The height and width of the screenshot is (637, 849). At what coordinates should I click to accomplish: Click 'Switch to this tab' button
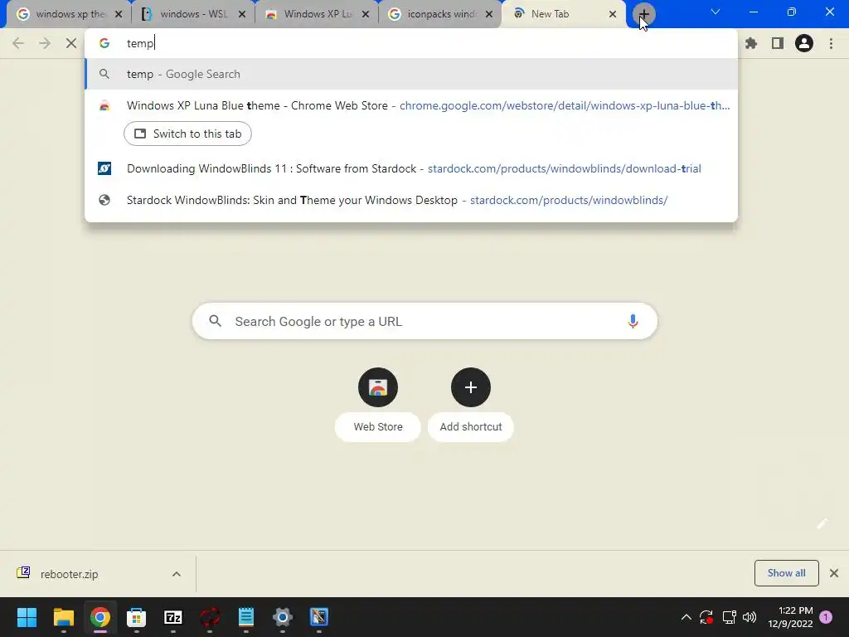pyautogui.click(x=188, y=134)
